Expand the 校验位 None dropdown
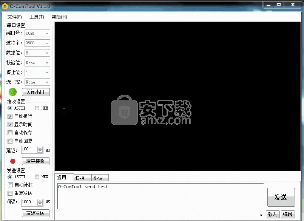 [x=47, y=63]
